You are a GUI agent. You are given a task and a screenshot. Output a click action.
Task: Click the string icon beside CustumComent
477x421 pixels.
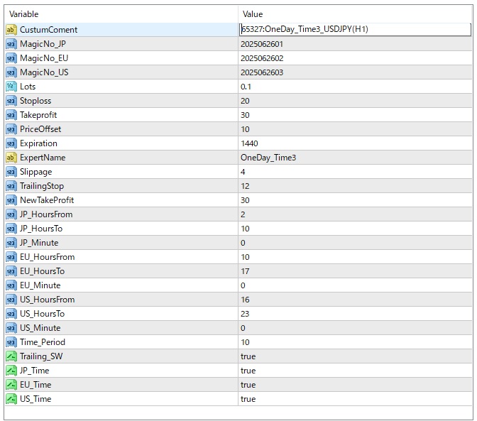11,30
